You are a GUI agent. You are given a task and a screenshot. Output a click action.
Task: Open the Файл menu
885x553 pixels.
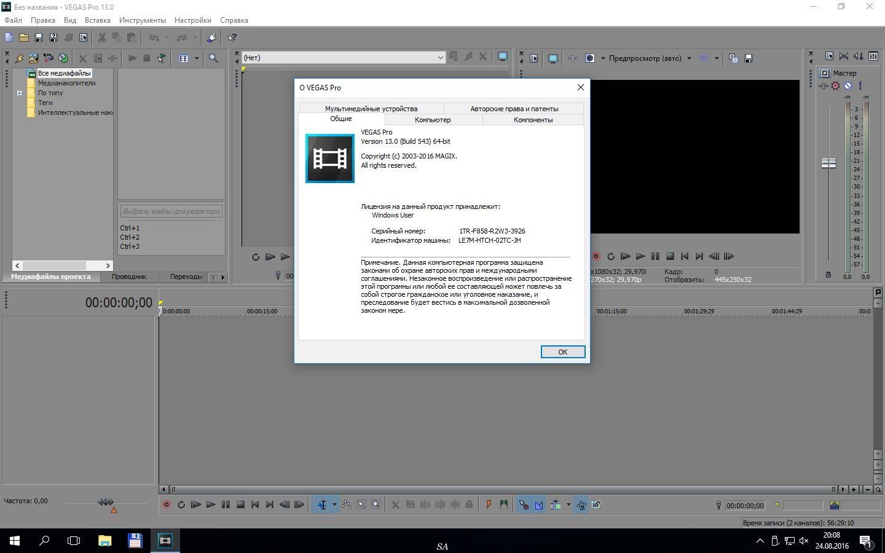[x=13, y=20]
